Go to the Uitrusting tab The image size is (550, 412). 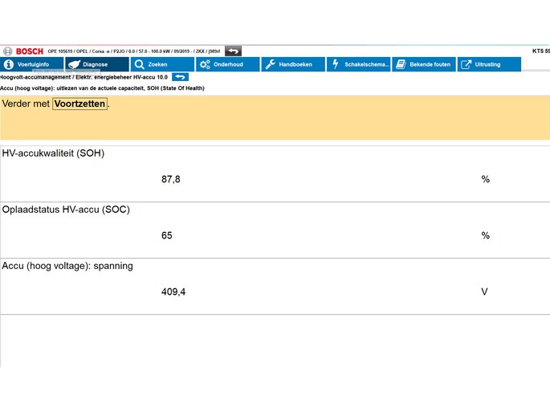click(x=488, y=64)
